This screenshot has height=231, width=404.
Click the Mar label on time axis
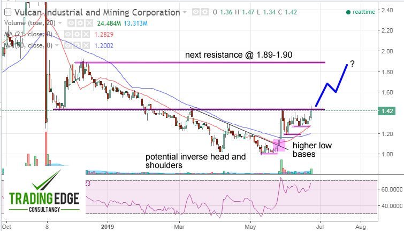pos(179,227)
